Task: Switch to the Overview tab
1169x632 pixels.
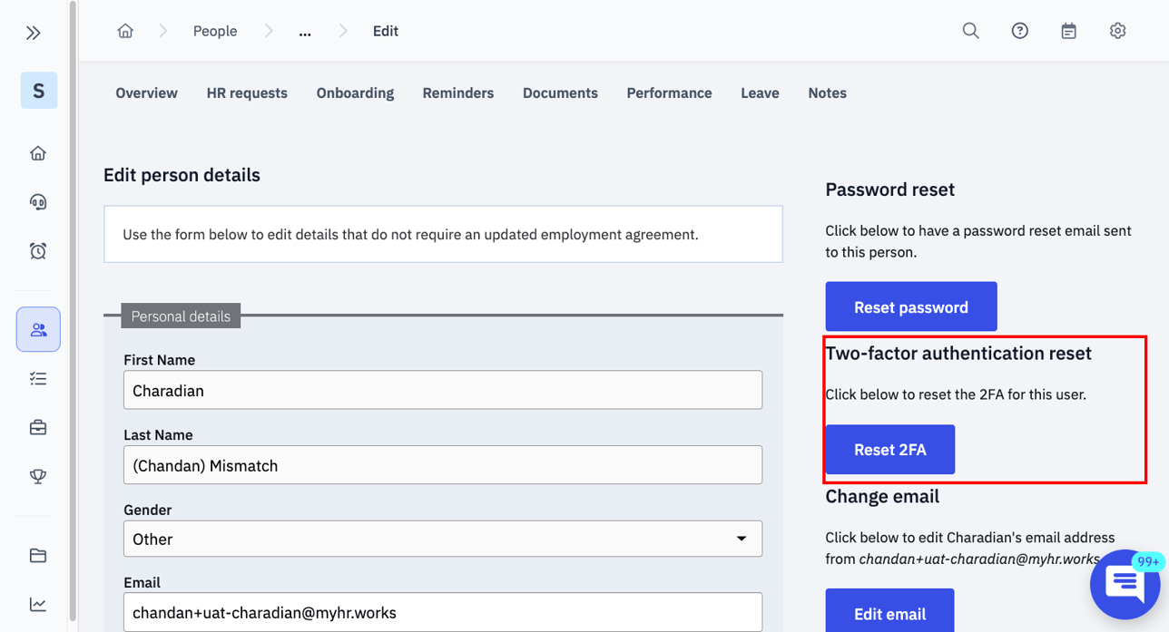Action: click(146, 92)
